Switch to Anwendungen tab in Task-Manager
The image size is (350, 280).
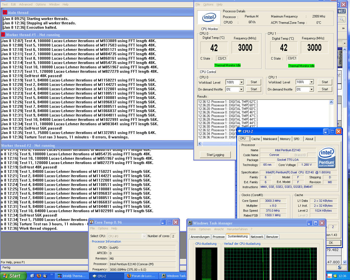(x=200, y=237)
